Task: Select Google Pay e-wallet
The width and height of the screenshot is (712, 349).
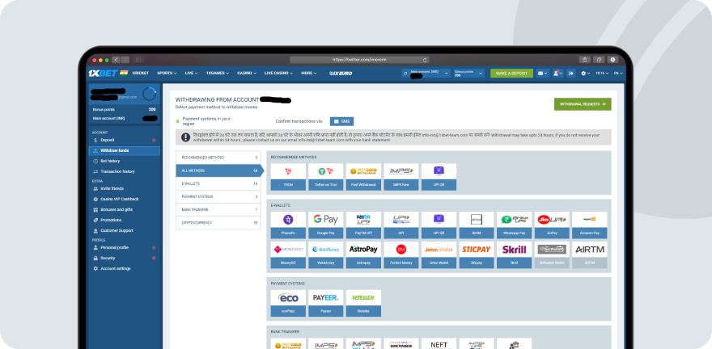Action: click(x=325, y=225)
